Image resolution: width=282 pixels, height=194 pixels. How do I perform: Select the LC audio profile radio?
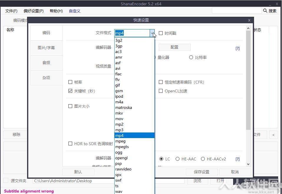pyautogui.click(x=161, y=159)
